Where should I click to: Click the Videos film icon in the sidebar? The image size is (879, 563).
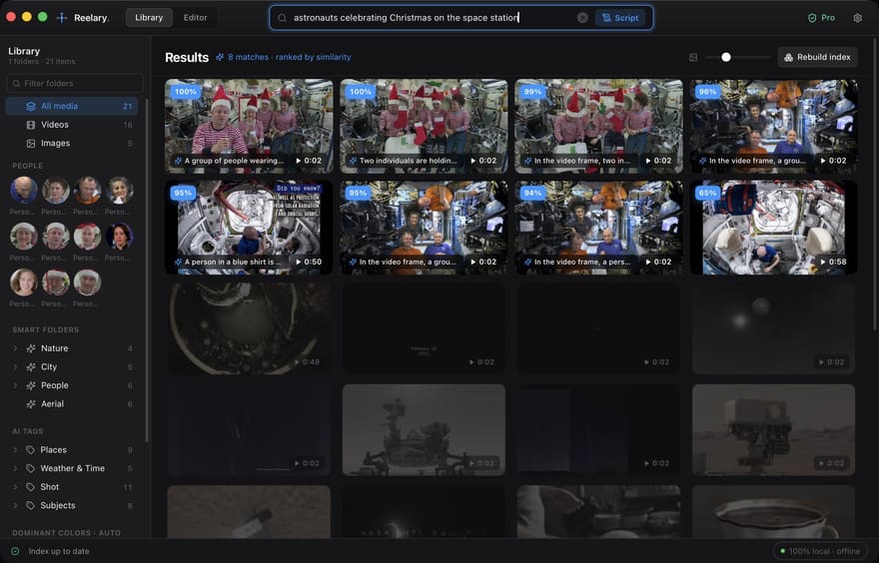(x=31, y=125)
